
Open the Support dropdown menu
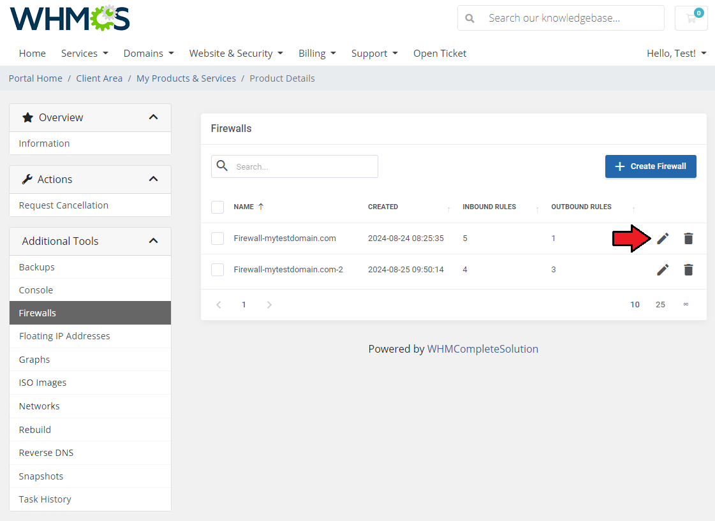coord(374,54)
